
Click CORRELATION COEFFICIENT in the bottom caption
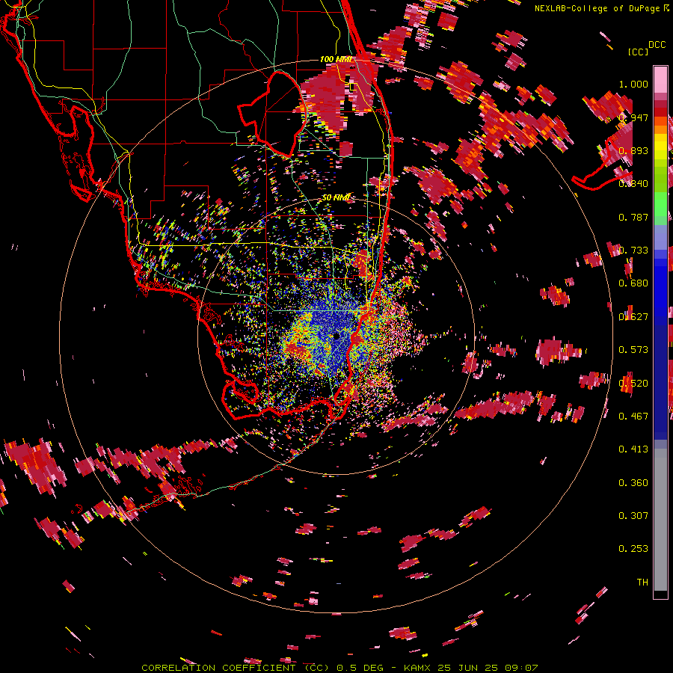click(x=218, y=668)
